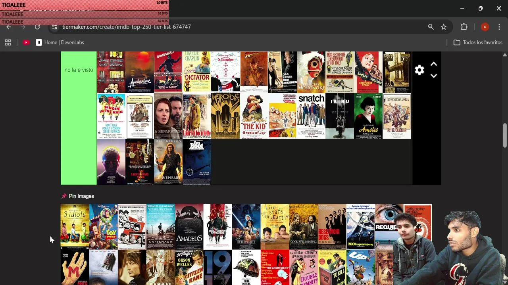Reload the page in Chrome
Screen dimensions: 508x285
(x=37, y=27)
